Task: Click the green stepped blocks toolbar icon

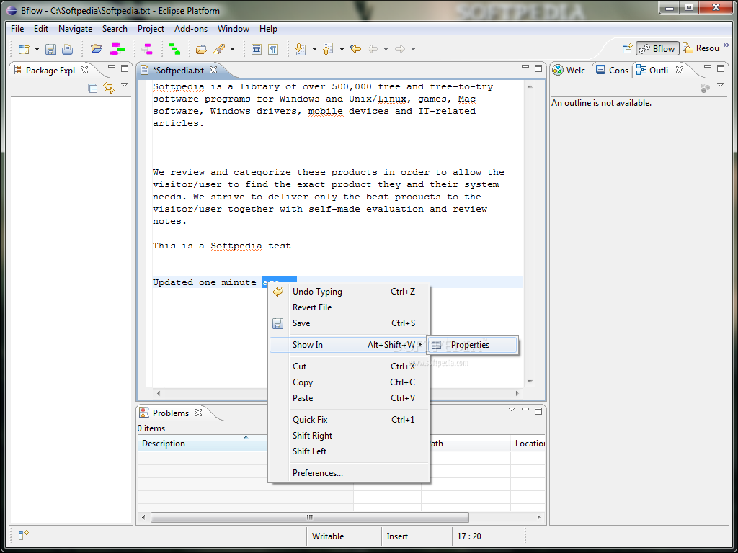Action: coord(174,49)
